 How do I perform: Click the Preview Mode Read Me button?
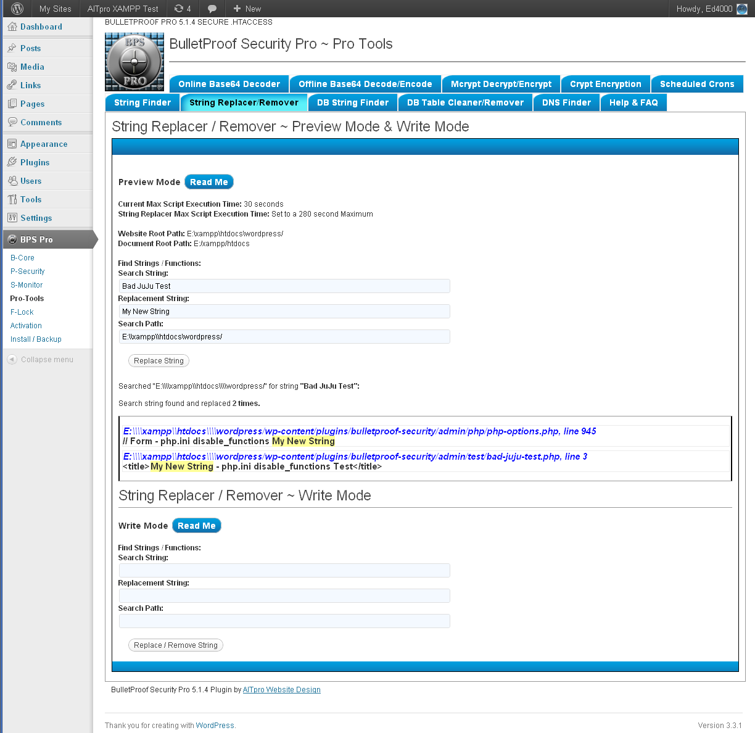(208, 182)
